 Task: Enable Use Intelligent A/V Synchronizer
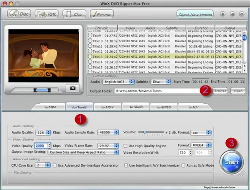tap(126, 165)
